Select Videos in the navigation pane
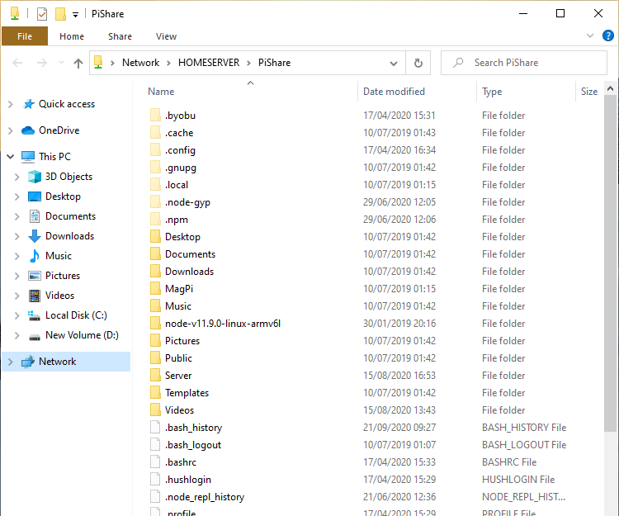 pyautogui.click(x=59, y=296)
